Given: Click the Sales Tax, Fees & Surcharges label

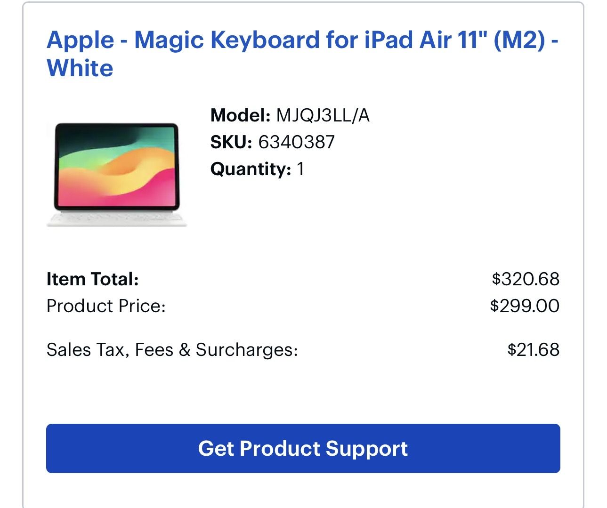Looking at the screenshot, I should (x=172, y=350).
